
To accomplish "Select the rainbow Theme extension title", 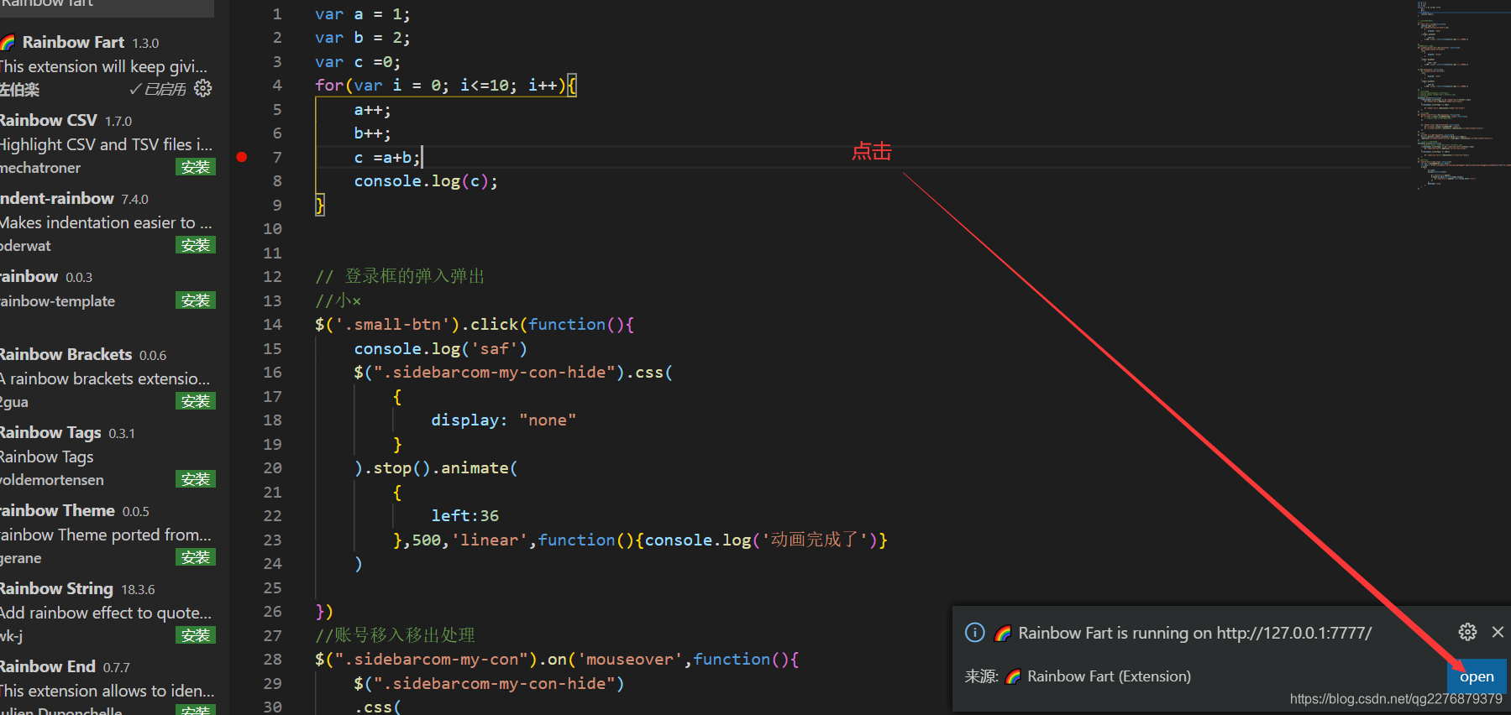I will coord(57,510).
